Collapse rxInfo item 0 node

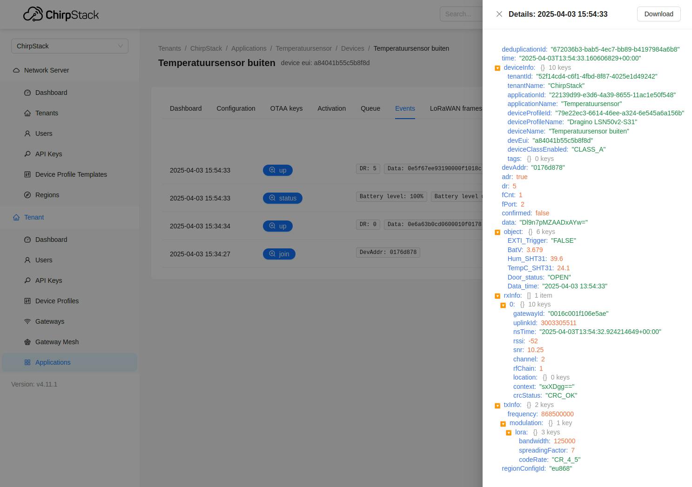(503, 305)
